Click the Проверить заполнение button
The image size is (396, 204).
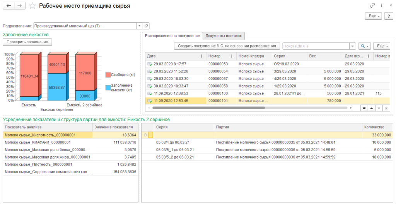[27, 42]
